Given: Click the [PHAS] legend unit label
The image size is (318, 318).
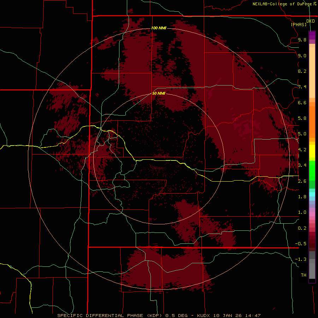Looking at the screenshot, I should click(299, 24).
